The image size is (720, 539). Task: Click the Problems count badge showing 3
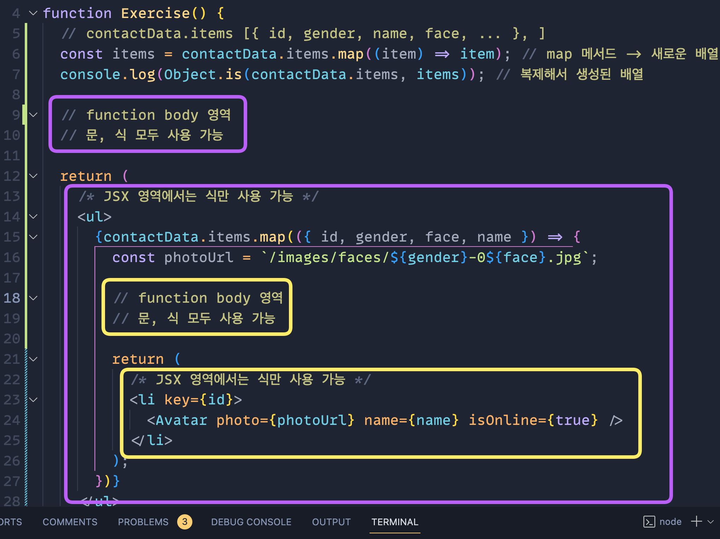(x=184, y=522)
